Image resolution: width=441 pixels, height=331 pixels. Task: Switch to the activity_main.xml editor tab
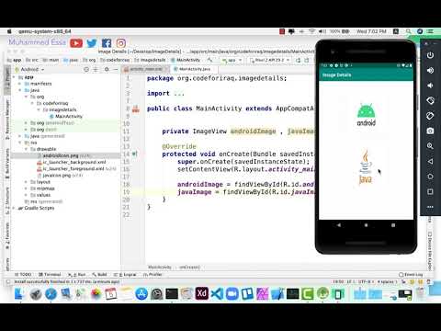click(x=146, y=69)
